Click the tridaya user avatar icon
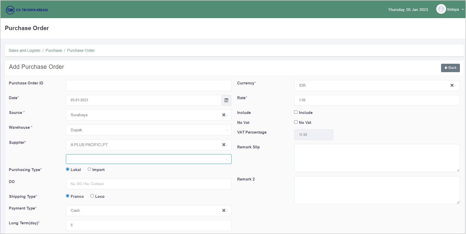This screenshot has width=466, height=234. (441, 9)
